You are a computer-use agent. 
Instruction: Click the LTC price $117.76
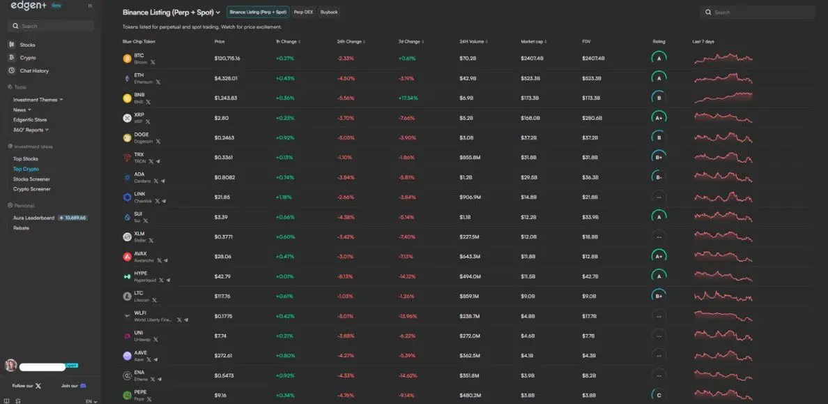click(224, 296)
